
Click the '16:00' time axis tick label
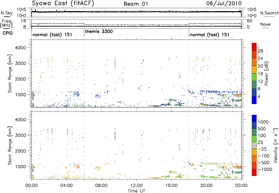[171, 186]
